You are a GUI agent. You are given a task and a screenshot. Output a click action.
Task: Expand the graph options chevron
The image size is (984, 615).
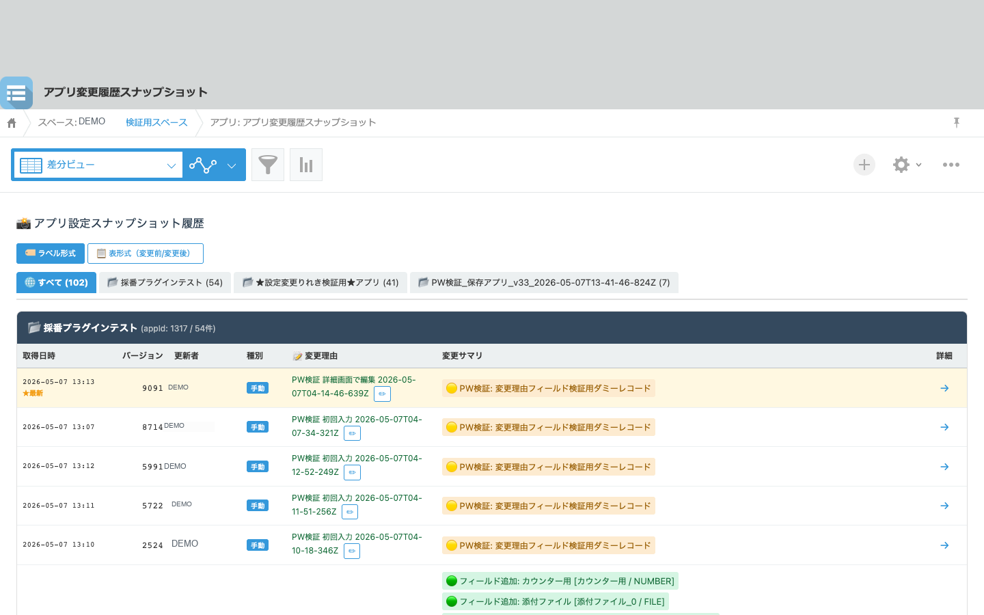tap(232, 165)
